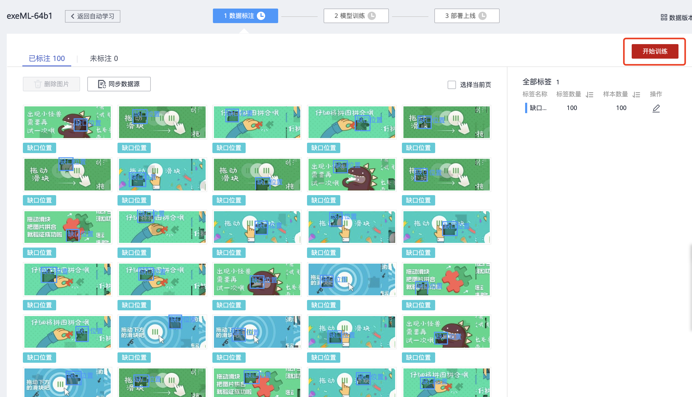Open first monster captcha thumbnail
The width and height of the screenshot is (692, 397).
(x=67, y=122)
